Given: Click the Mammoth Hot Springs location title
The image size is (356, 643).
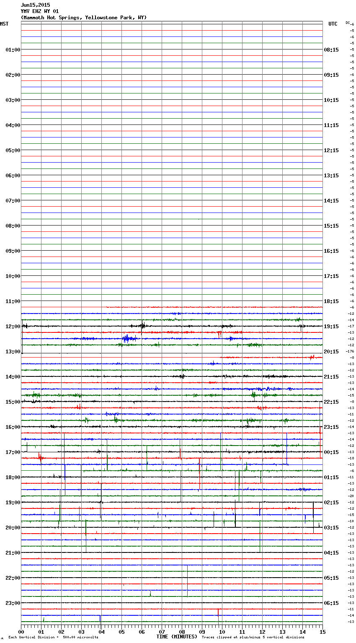Looking at the screenshot, I should click(x=84, y=18).
